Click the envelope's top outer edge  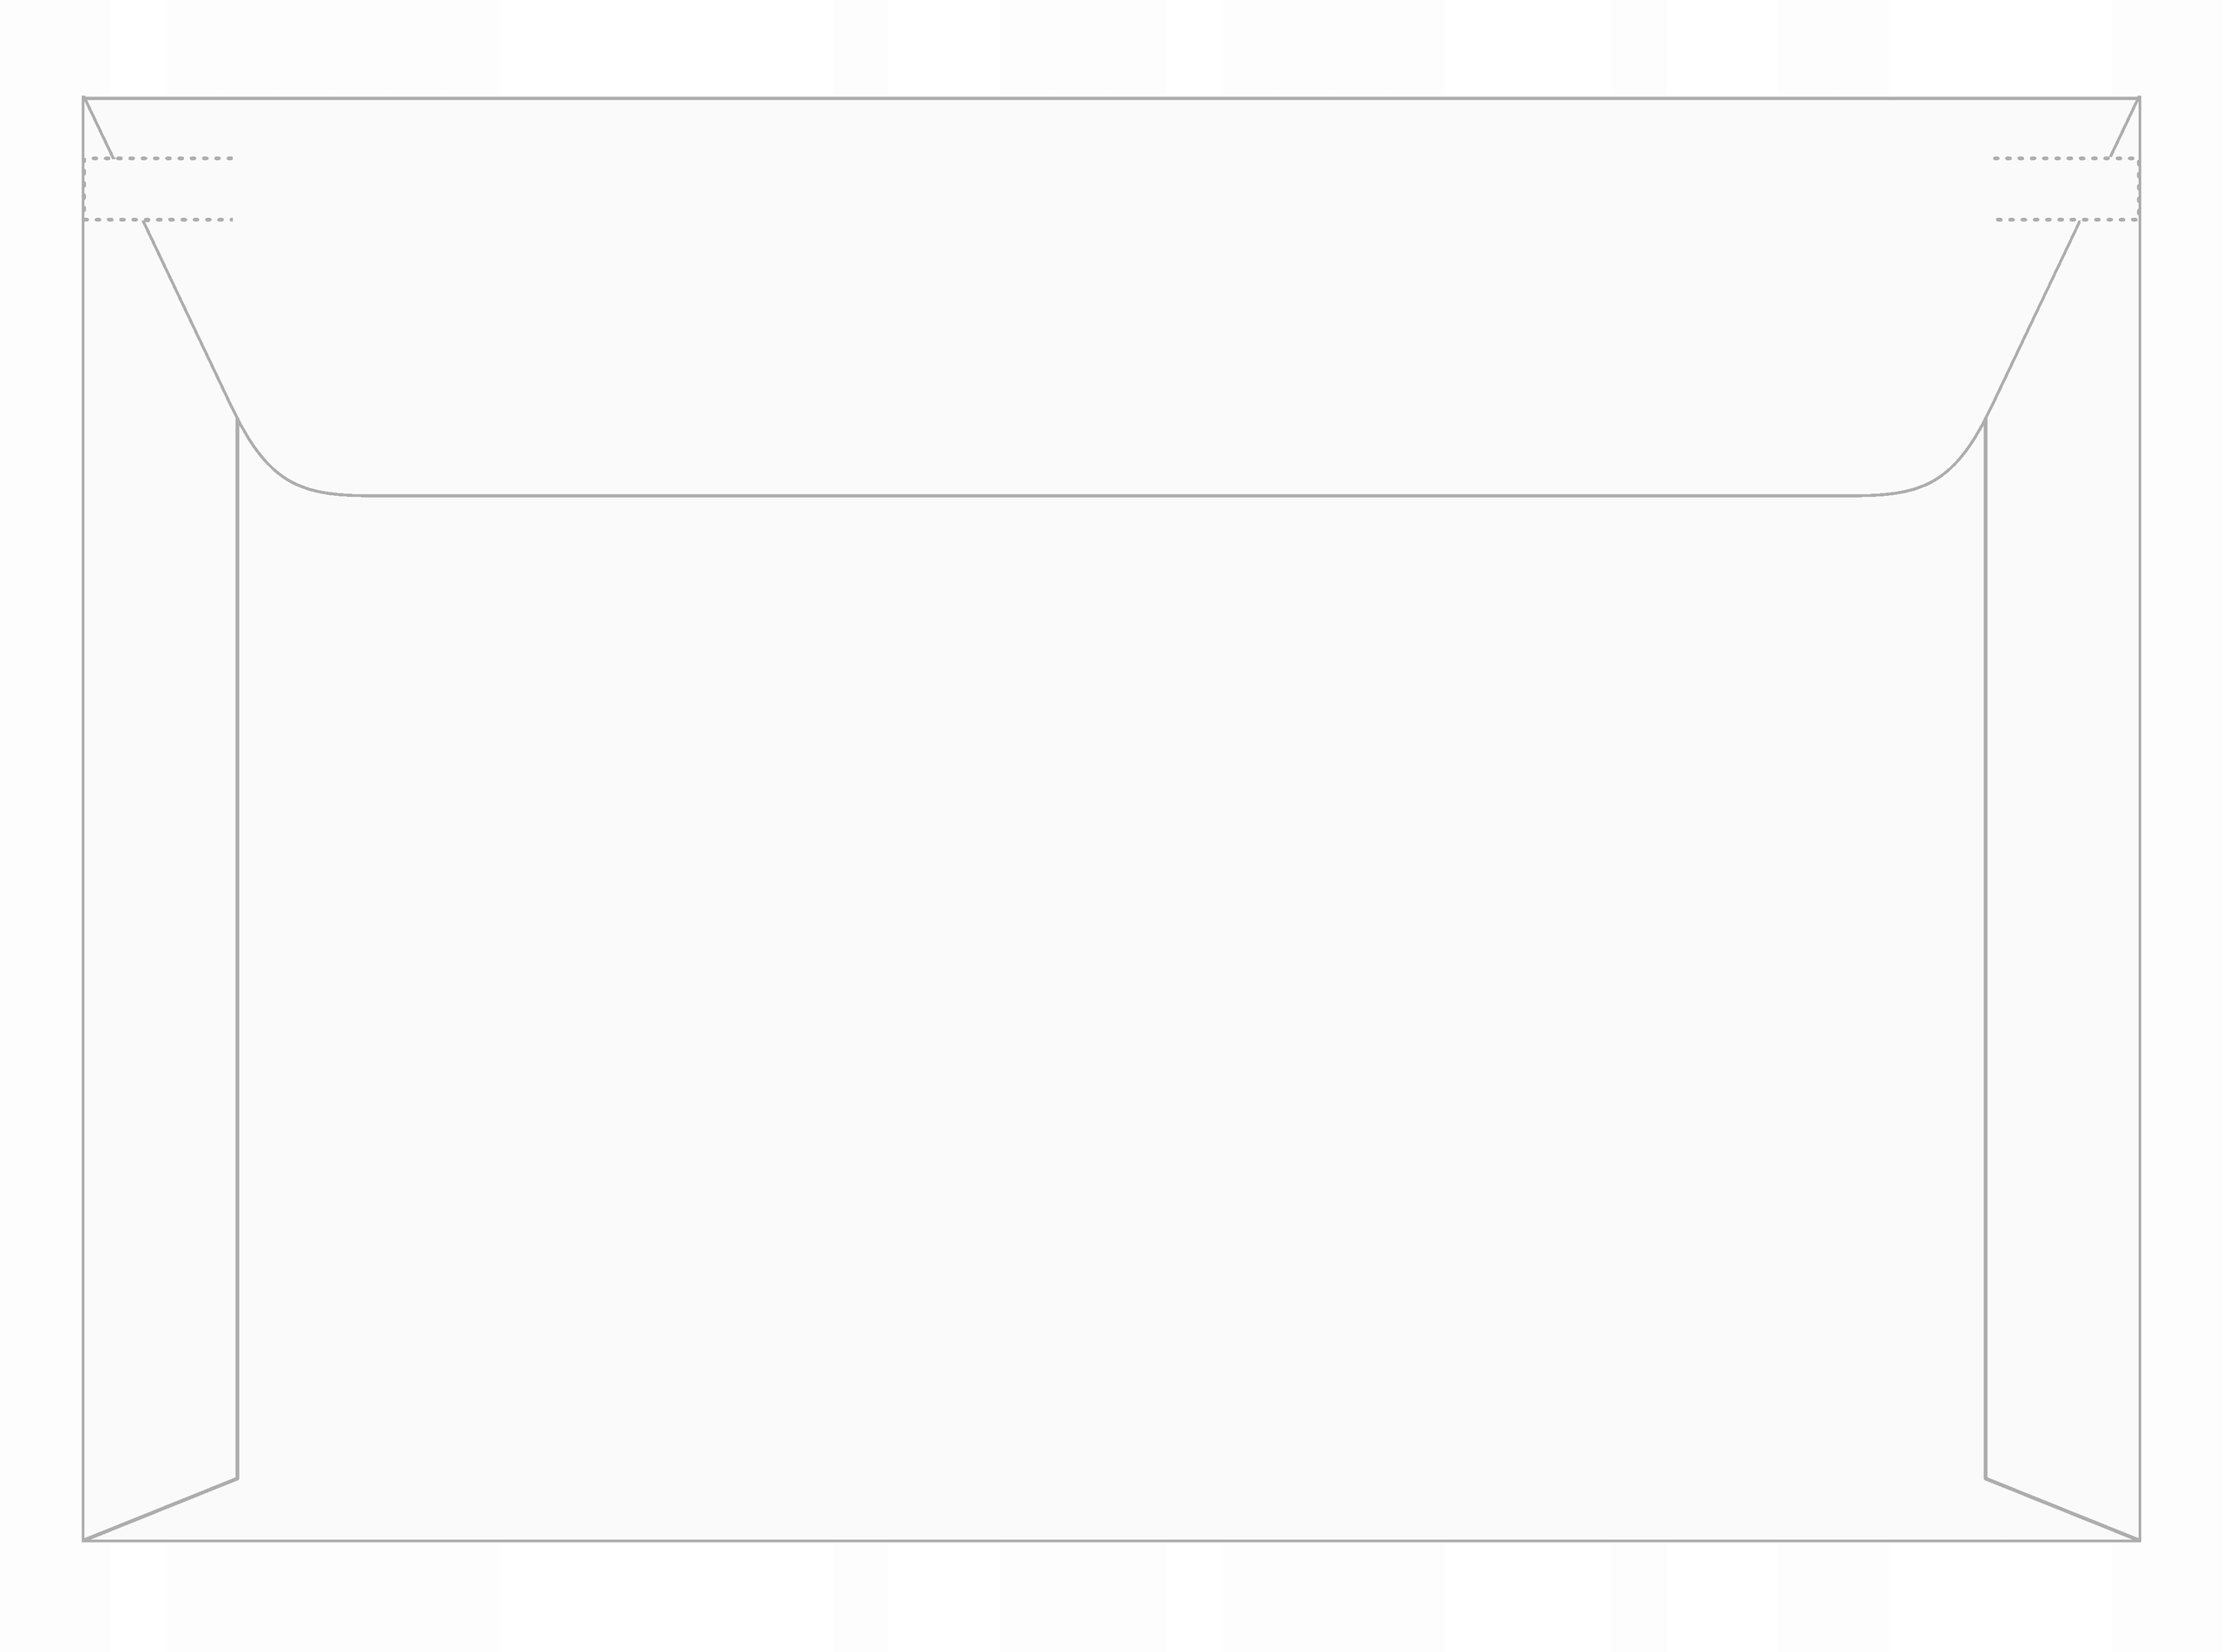(1111, 98)
